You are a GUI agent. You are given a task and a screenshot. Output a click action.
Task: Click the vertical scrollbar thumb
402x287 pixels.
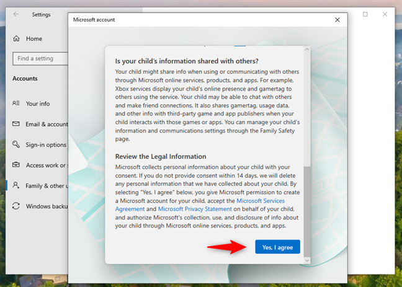tap(307, 211)
